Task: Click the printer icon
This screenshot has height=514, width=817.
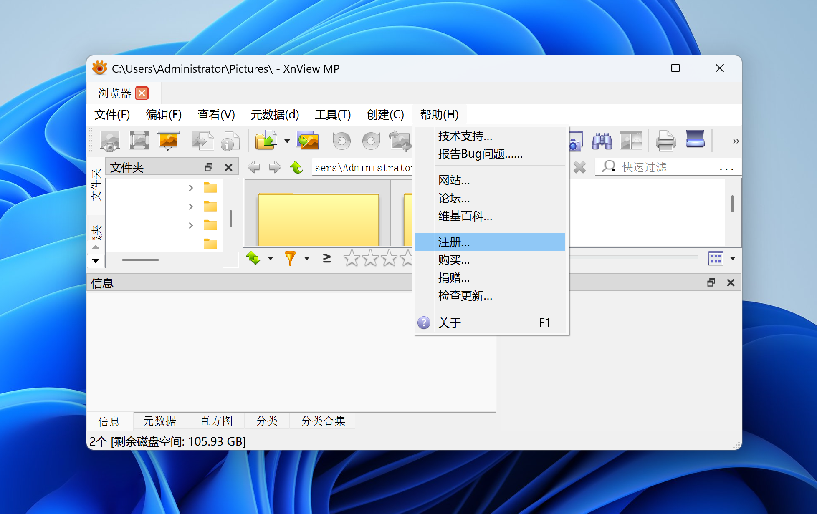Action: 665,141
